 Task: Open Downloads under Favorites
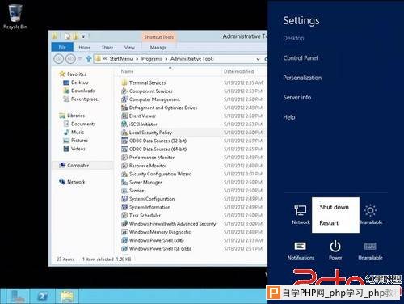coord(82,91)
